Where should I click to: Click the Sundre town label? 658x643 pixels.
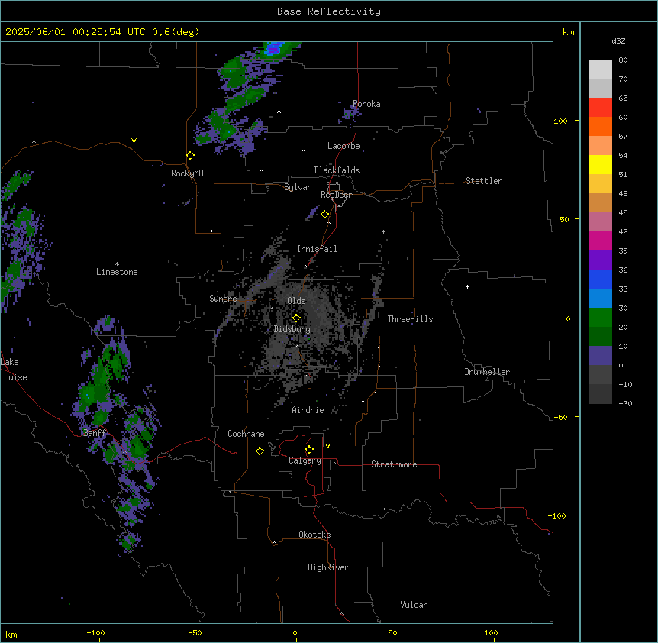[223, 299]
